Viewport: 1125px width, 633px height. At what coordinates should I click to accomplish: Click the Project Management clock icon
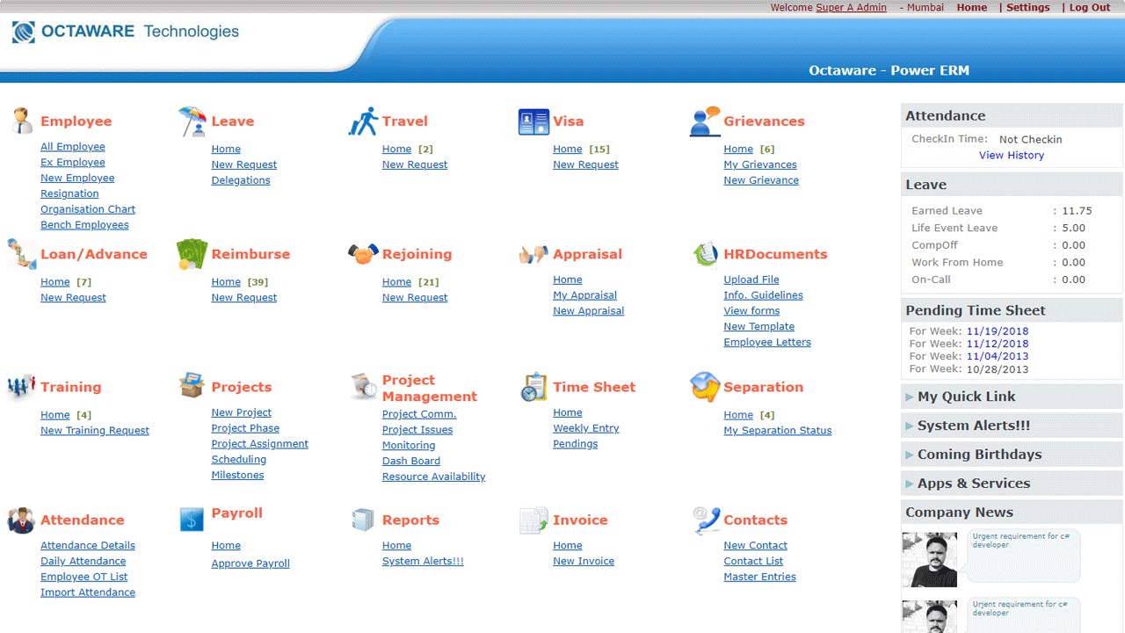click(x=363, y=386)
